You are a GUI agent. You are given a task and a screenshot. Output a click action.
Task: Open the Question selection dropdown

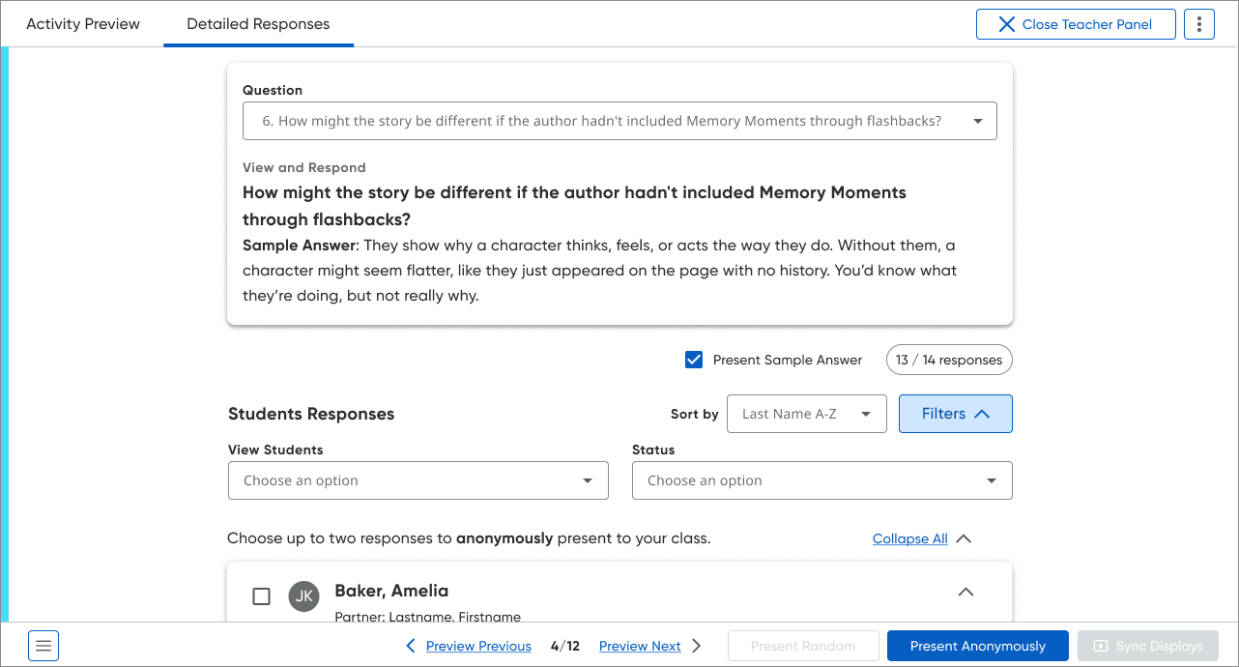[619, 121]
